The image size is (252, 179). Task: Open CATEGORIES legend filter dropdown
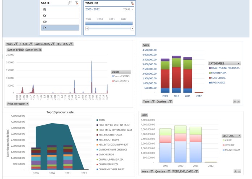[224, 63]
